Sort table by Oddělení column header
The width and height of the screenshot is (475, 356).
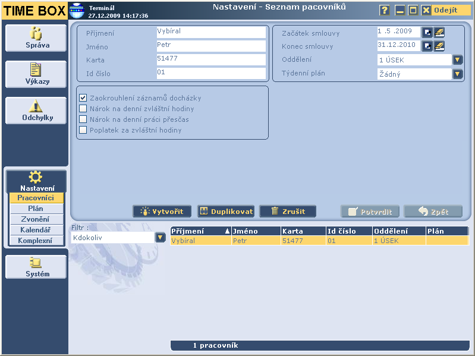399,231
